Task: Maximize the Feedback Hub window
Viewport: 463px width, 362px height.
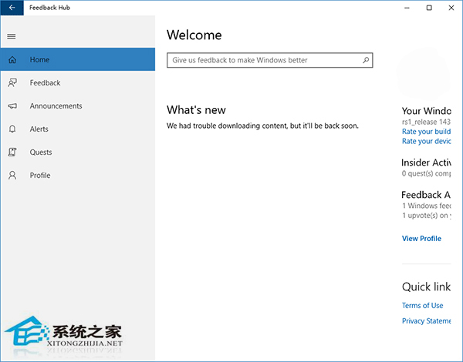Action: [x=429, y=8]
